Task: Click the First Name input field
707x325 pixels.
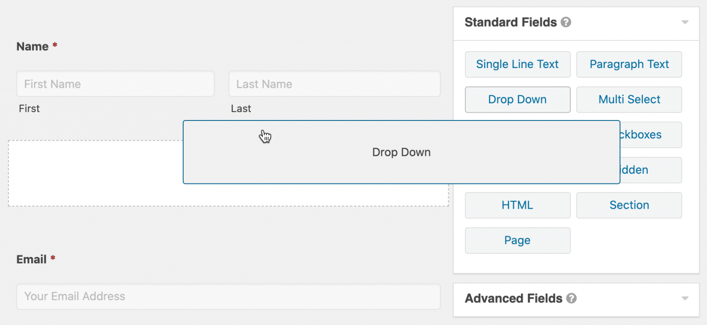Action: point(115,84)
